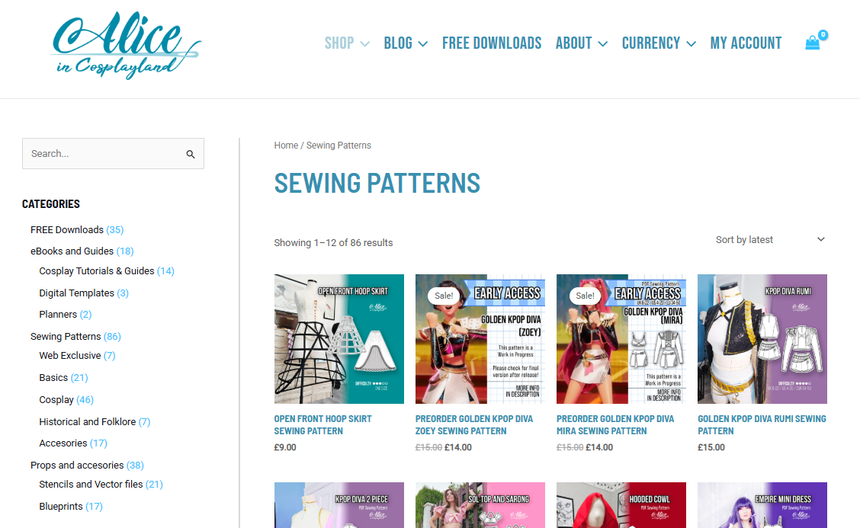Open My Account page
This screenshot has height=528, width=860.
tap(746, 43)
